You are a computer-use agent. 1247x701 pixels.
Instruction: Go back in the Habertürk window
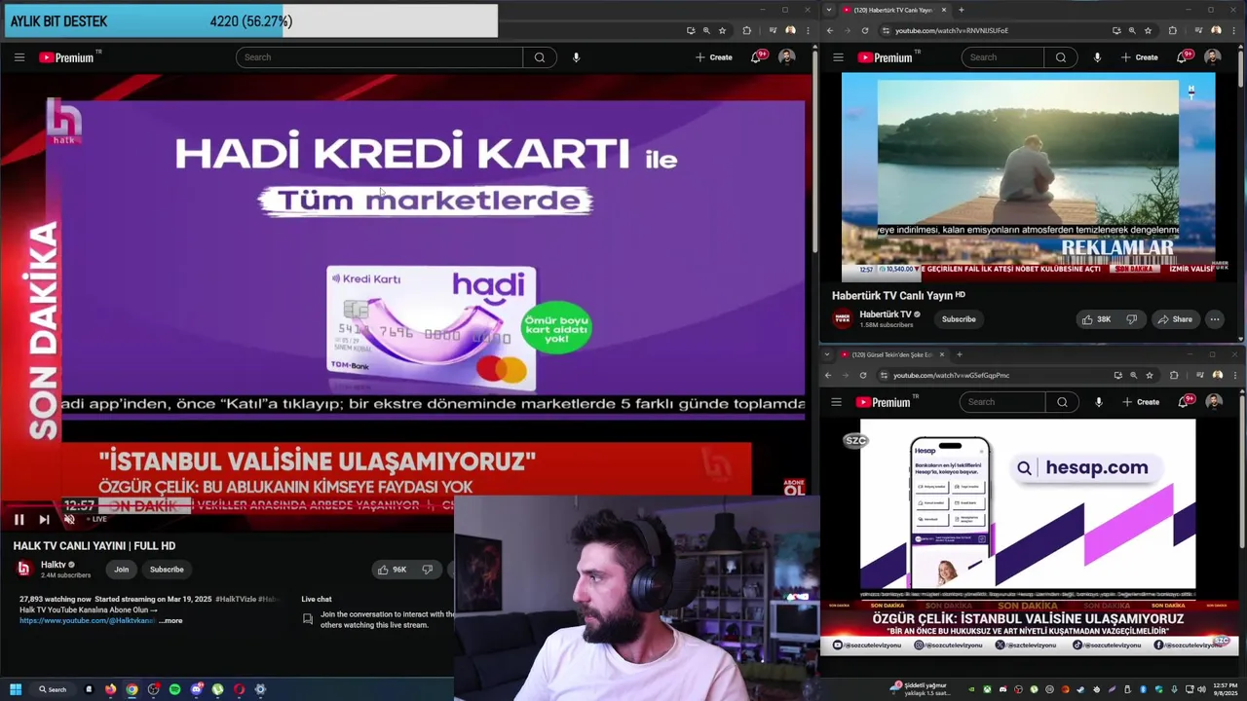pyautogui.click(x=828, y=30)
